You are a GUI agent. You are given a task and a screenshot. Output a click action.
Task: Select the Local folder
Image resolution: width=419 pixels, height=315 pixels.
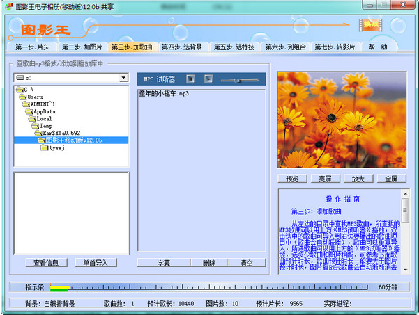40,119
